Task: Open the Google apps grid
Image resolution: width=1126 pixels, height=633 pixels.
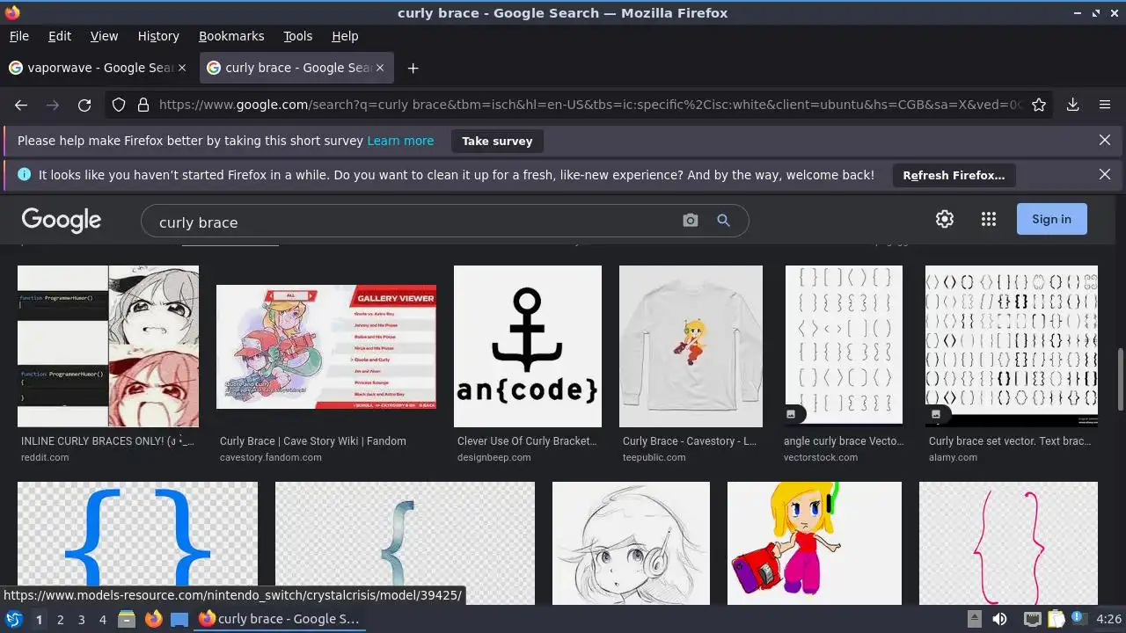Action: [989, 219]
